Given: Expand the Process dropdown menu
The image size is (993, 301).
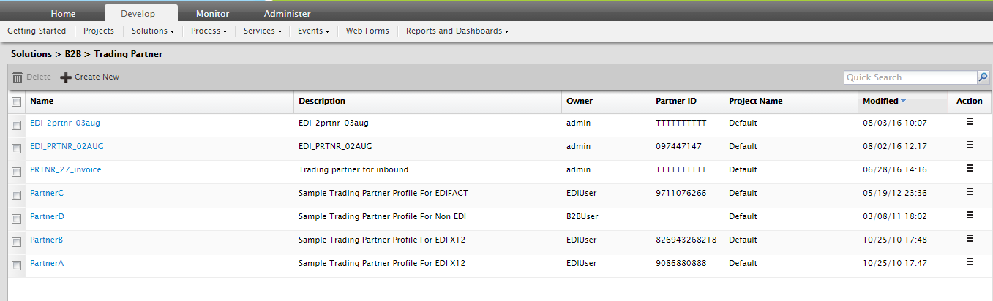Looking at the screenshot, I should point(209,31).
